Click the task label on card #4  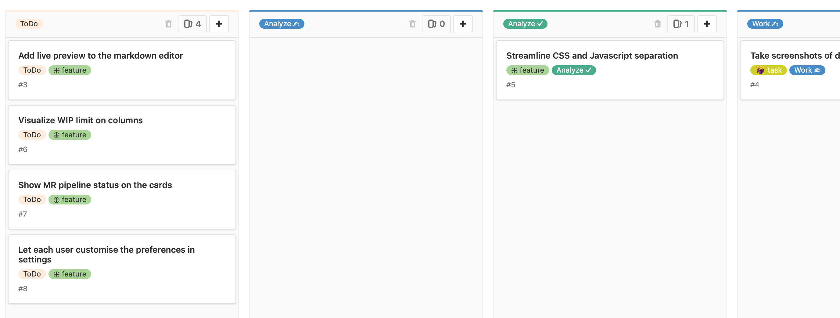pos(769,70)
